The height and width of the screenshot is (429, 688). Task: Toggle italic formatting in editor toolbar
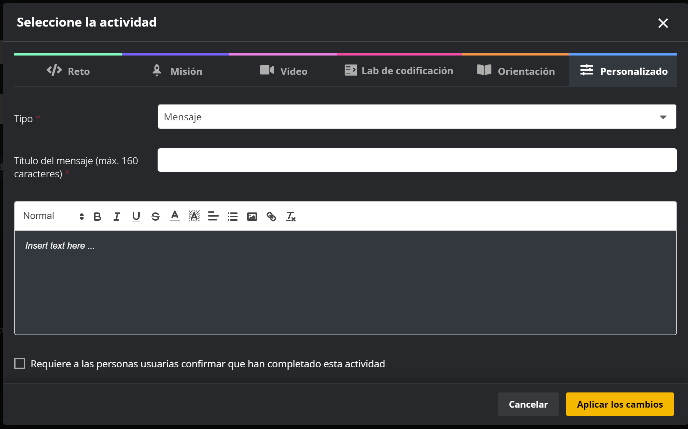117,217
